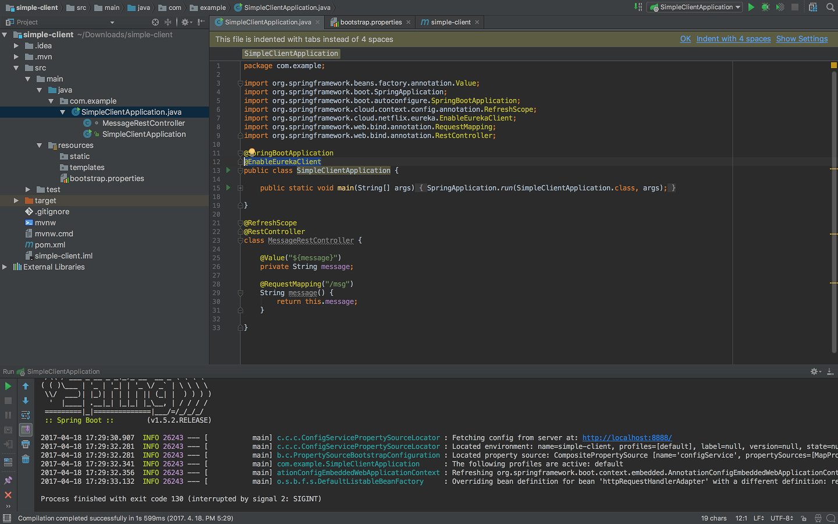
Task: Run with coverage from the main toolbar
Action: coord(780,7)
